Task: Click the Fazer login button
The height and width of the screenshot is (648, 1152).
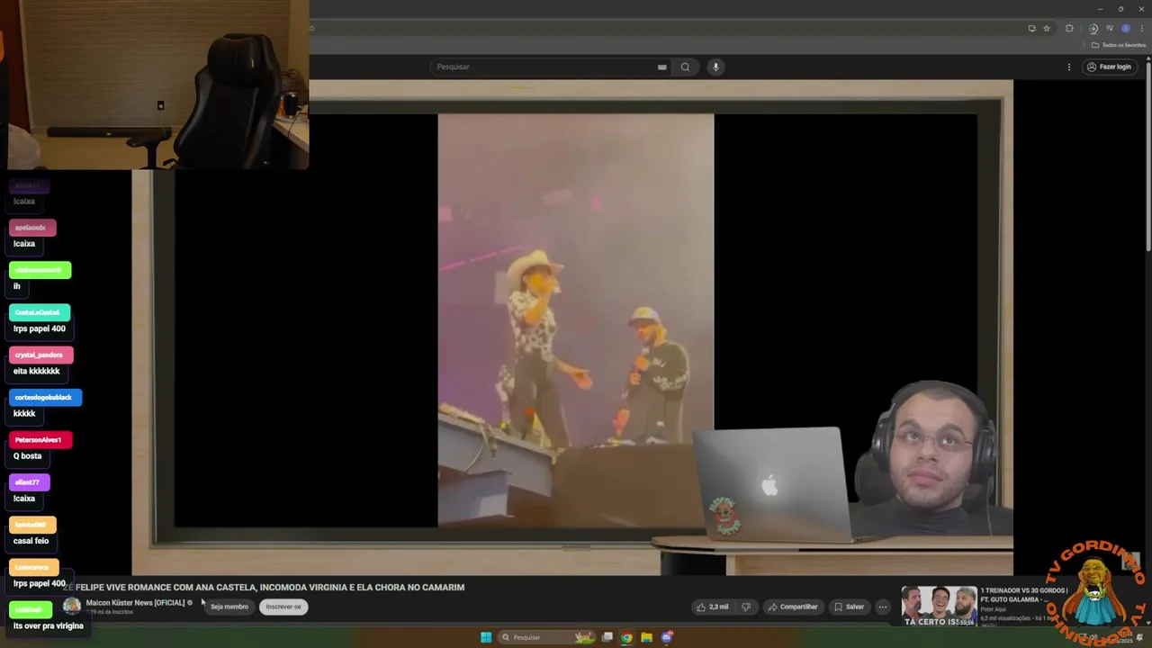Action: click(1108, 67)
